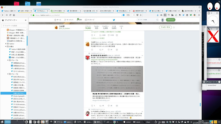Screen dimensions: 221x124
Task: Open the ツイート count 74,082 profile stat
Action: 88,27
